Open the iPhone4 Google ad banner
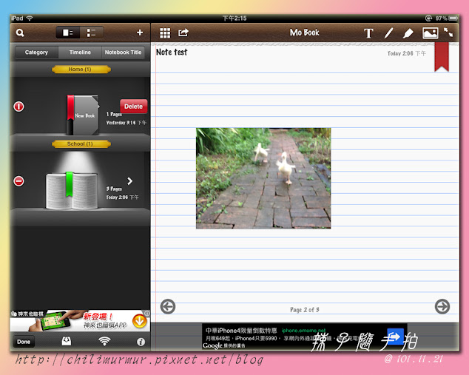Screen dimensions: 469x375 [305, 336]
